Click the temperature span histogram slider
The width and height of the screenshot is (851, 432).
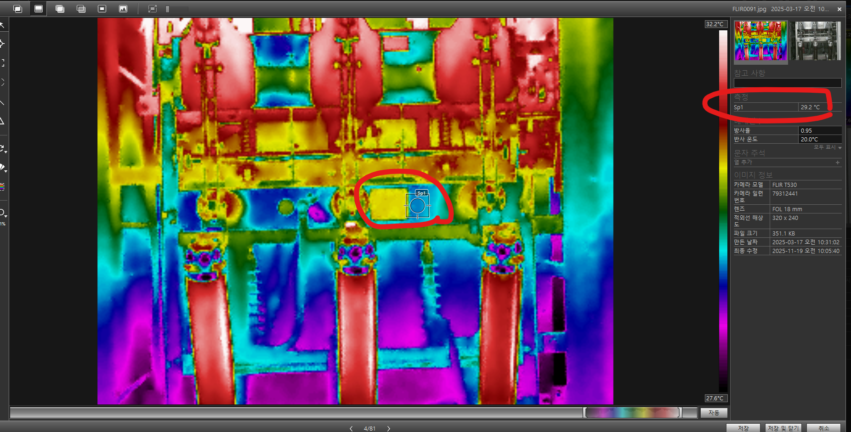(x=633, y=412)
